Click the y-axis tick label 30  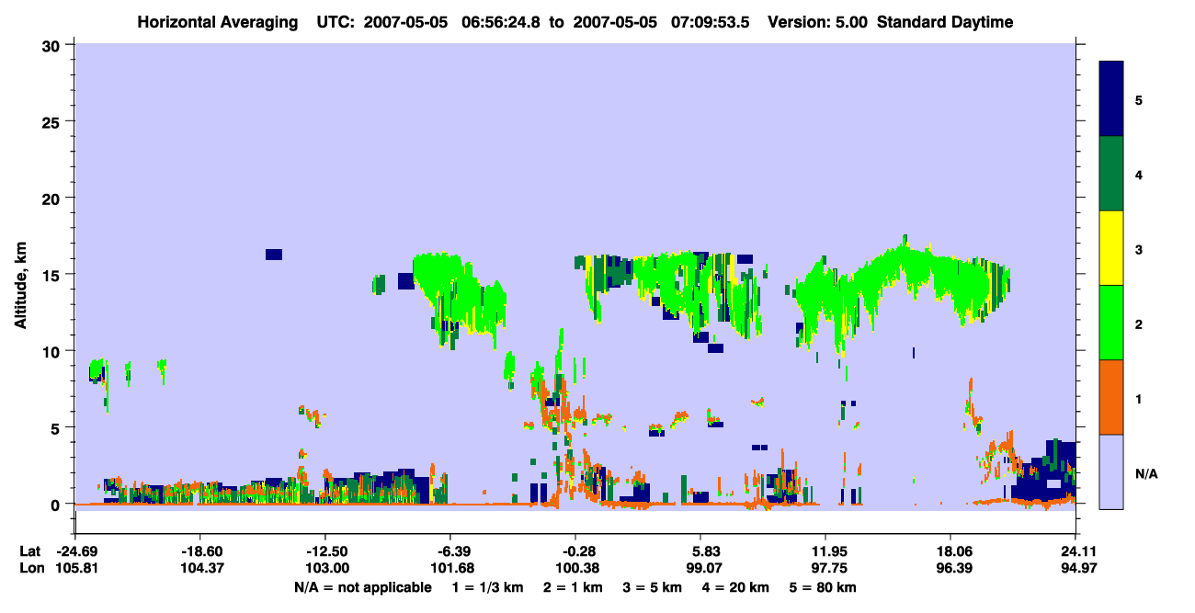53,44
